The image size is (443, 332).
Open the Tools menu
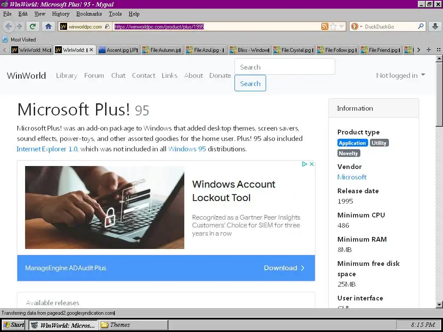pos(115,14)
